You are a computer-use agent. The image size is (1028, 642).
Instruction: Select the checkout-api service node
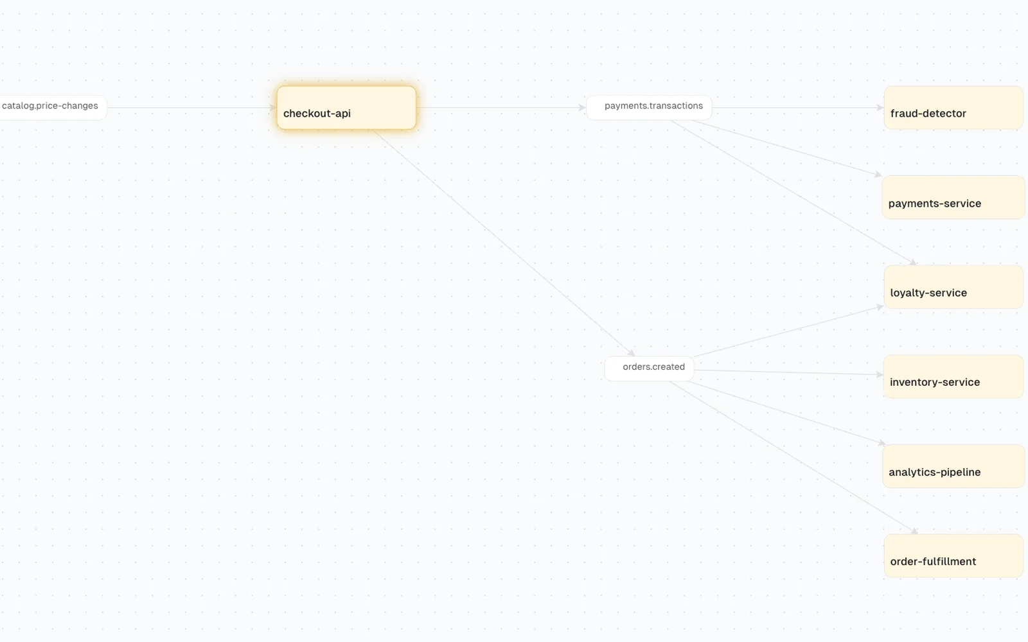pyautogui.click(x=346, y=108)
